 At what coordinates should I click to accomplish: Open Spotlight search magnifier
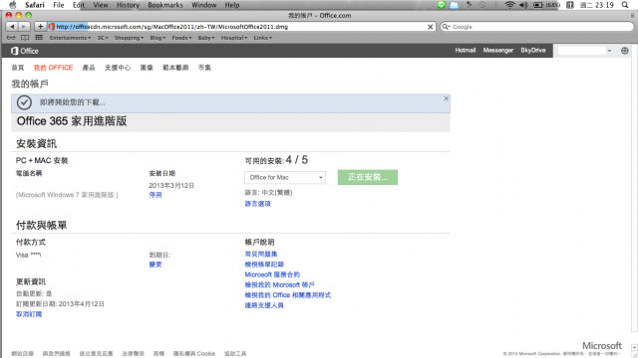[625, 5]
